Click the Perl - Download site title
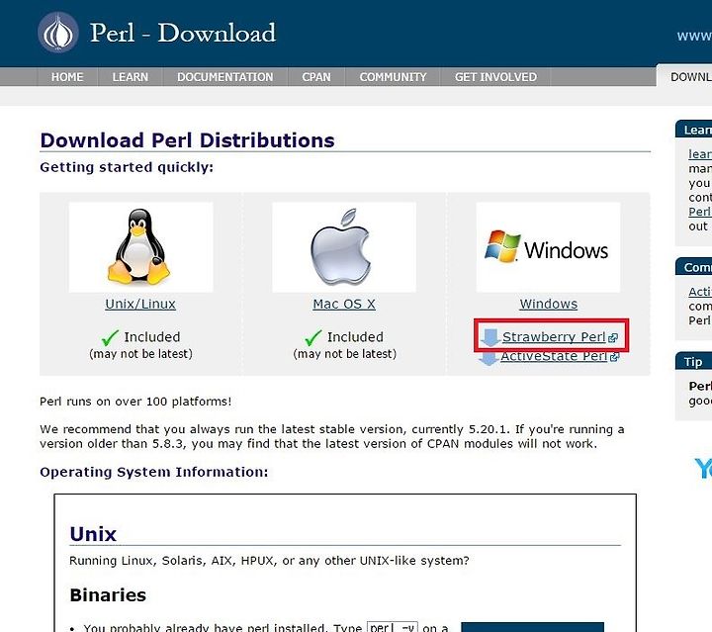The height and width of the screenshot is (632, 712). click(183, 33)
